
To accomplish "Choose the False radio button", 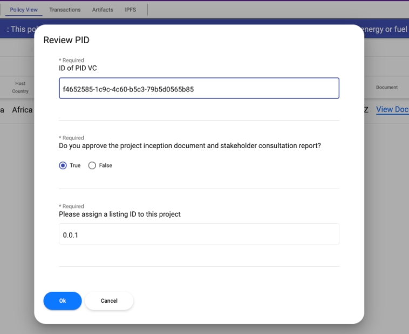I will click(x=92, y=165).
